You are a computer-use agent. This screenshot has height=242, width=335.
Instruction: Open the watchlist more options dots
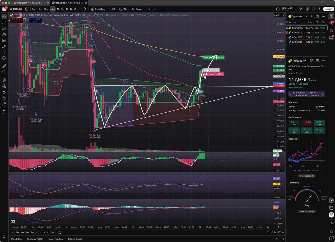tap(324, 16)
